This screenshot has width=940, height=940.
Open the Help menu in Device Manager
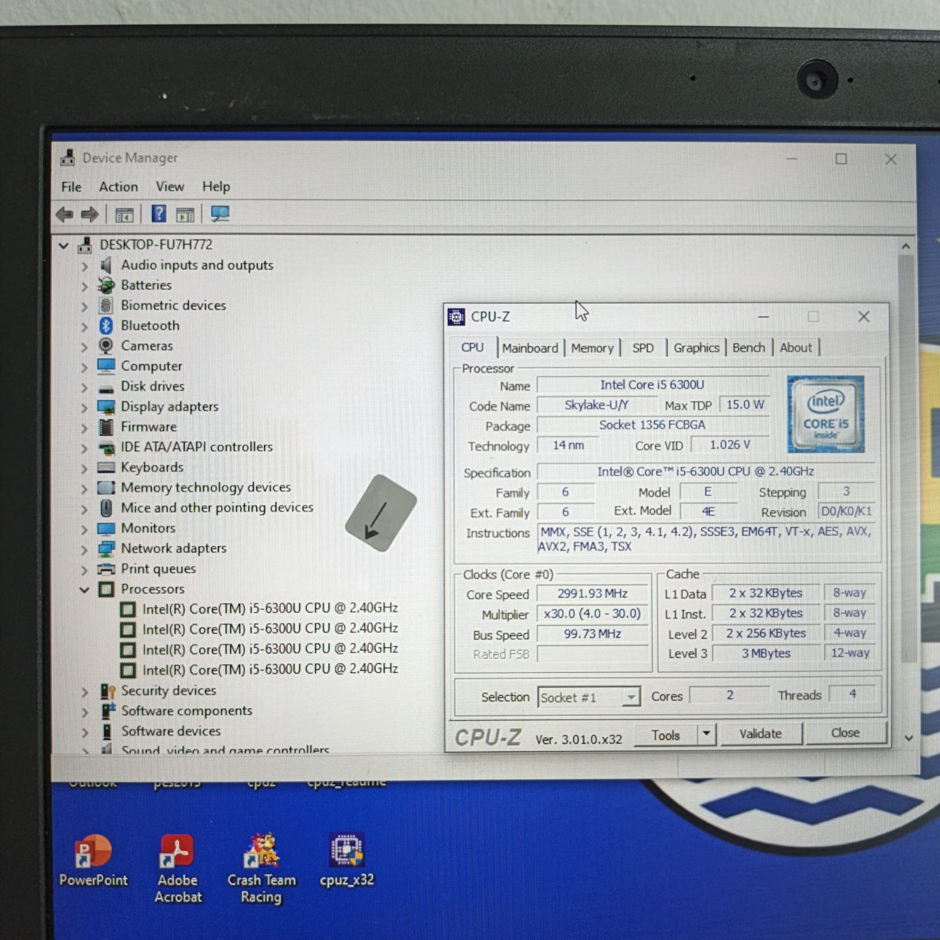[x=216, y=186]
